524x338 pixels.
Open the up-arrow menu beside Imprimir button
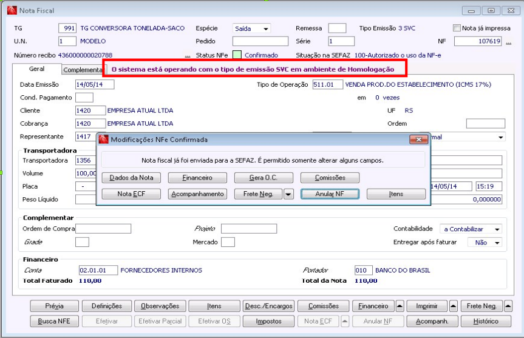pyautogui.click(x=453, y=306)
